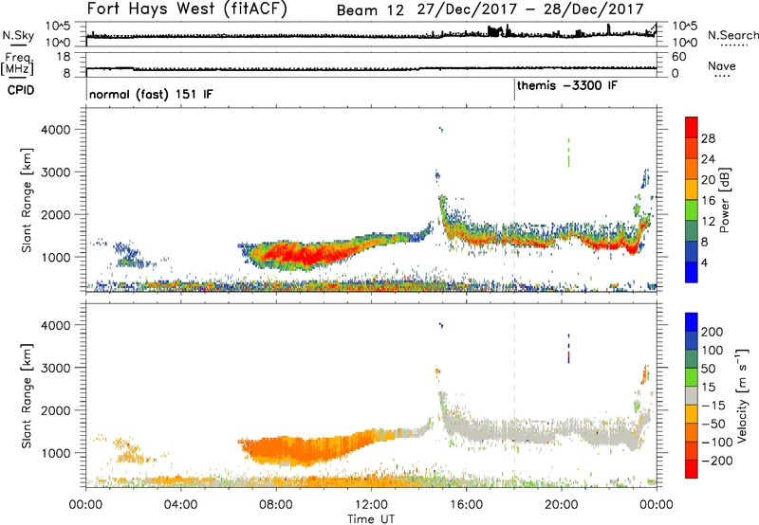Click the 'Nave' legend label
Image resolution: width=759 pixels, height=525 pixels.
(x=722, y=65)
